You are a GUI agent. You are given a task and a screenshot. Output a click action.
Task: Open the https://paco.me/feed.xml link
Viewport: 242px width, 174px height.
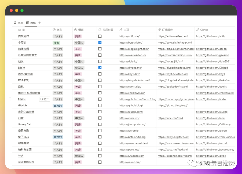tap(173, 150)
